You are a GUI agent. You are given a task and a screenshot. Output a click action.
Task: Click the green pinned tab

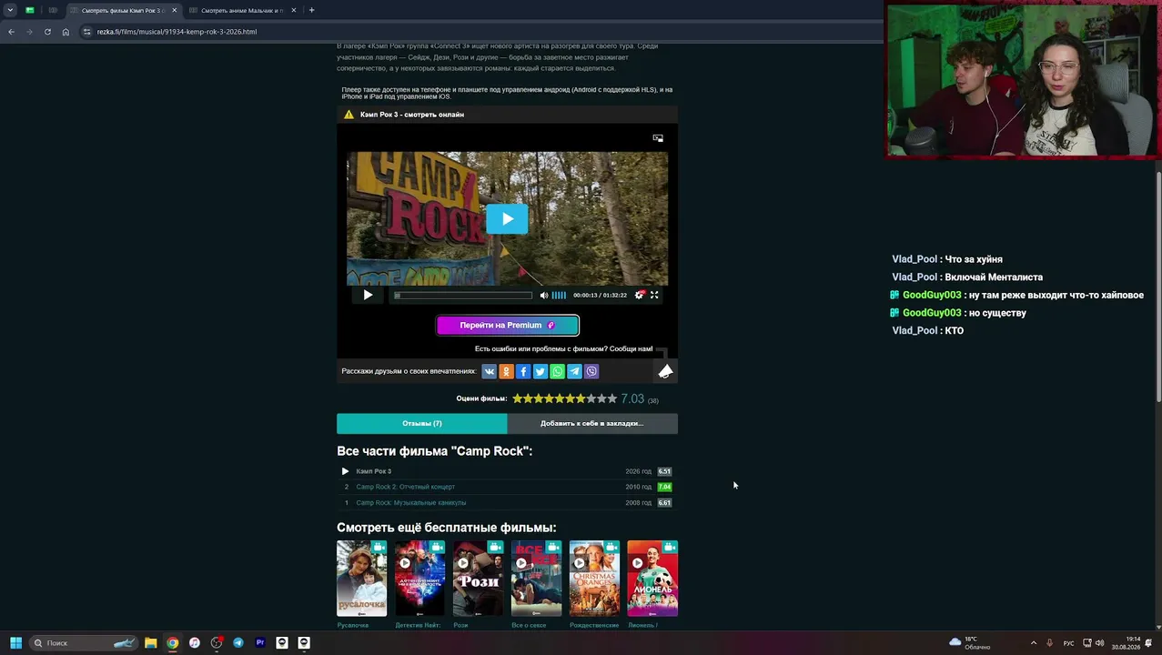pos(30,10)
